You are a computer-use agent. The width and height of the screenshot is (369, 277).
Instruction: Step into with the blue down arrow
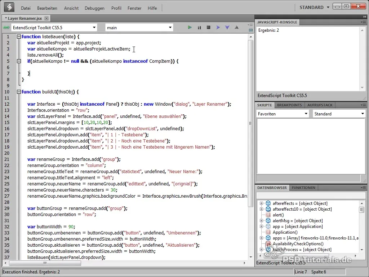coord(227,27)
